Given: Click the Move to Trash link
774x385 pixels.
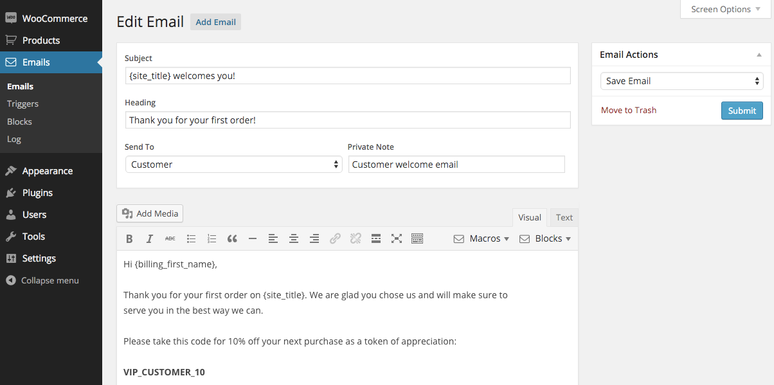Looking at the screenshot, I should coord(629,110).
